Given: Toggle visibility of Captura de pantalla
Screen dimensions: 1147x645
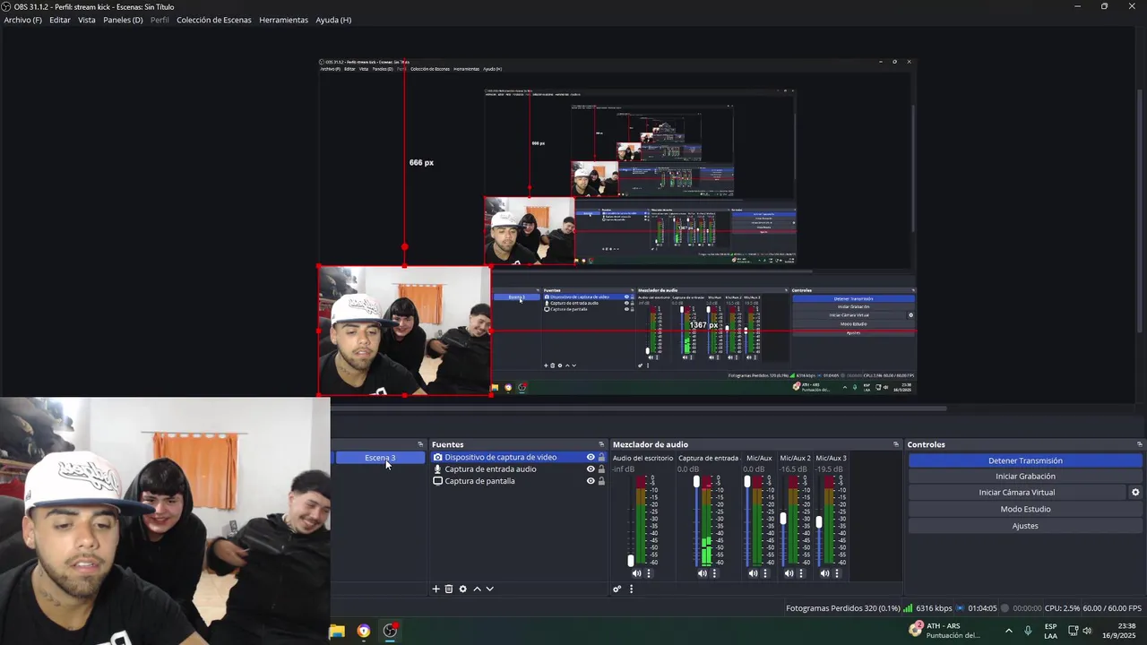Looking at the screenshot, I should pyautogui.click(x=591, y=481).
